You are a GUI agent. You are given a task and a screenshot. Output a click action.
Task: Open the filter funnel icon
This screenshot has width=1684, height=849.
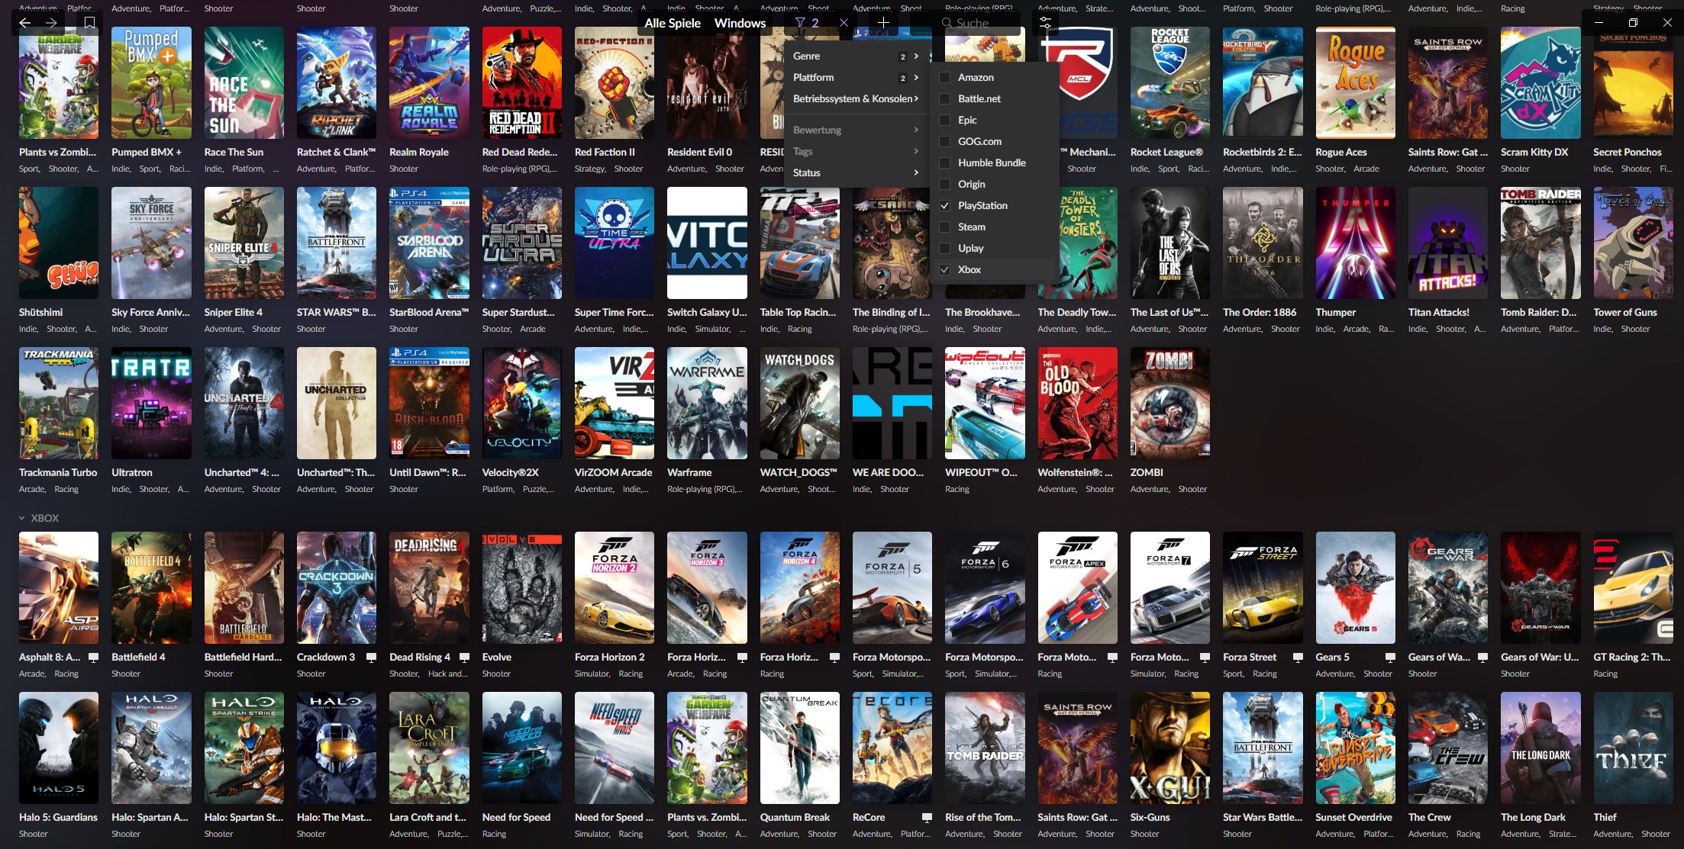tap(800, 23)
